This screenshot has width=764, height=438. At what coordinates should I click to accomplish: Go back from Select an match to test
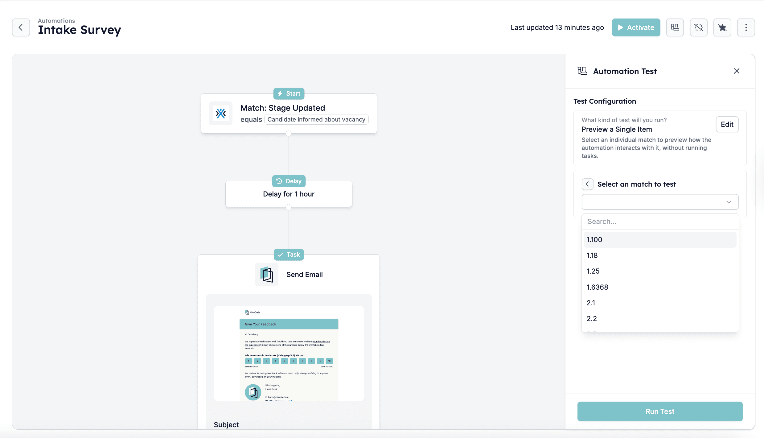pyautogui.click(x=587, y=184)
